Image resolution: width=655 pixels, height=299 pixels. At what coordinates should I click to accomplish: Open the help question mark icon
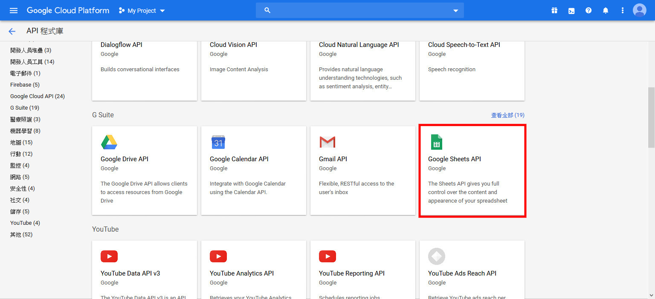click(588, 10)
